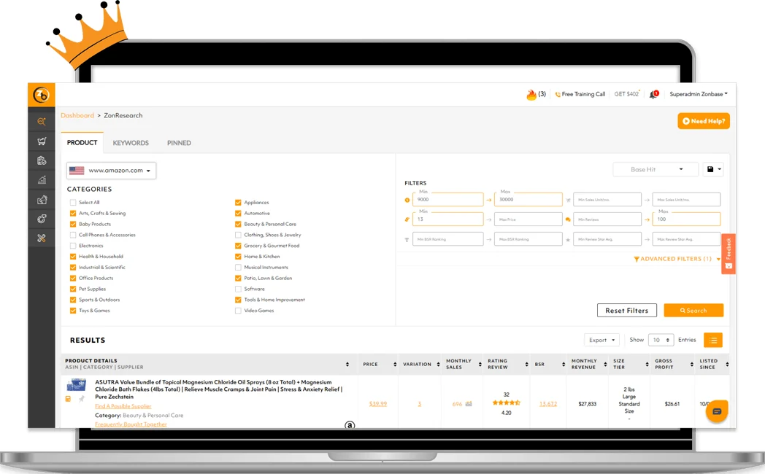Open the $39.99 price link
The height and width of the screenshot is (474, 765).
(x=378, y=404)
